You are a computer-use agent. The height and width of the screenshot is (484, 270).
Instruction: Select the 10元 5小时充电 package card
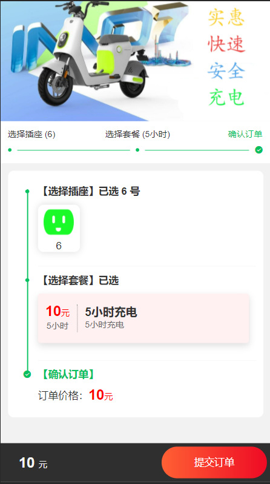pyautogui.click(x=143, y=318)
